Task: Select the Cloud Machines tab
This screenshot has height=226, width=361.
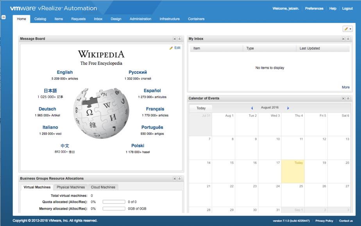Action: point(103,187)
